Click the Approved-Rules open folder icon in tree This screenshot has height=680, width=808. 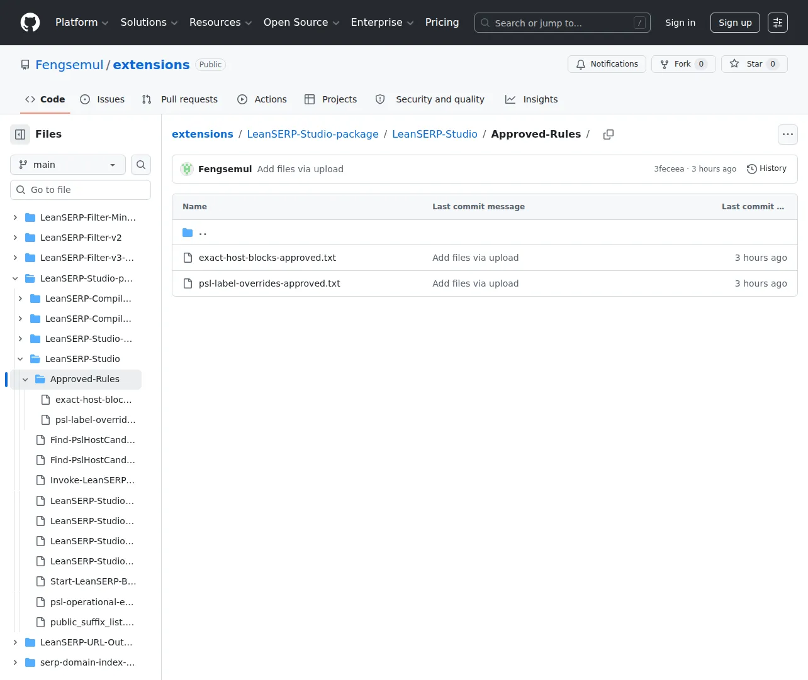(40, 379)
